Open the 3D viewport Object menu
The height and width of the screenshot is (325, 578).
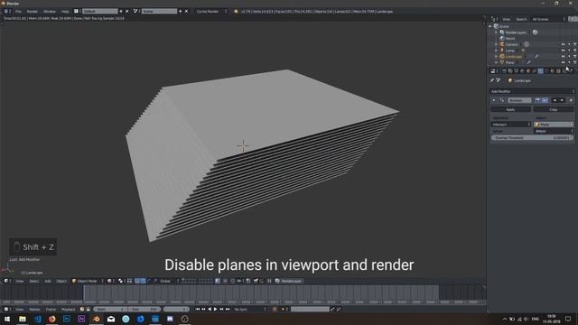pos(61,281)
